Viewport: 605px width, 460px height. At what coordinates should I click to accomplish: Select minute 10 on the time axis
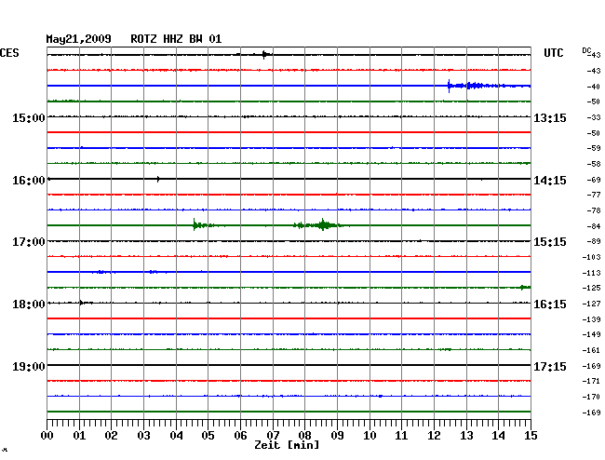[x=370, y=435]
